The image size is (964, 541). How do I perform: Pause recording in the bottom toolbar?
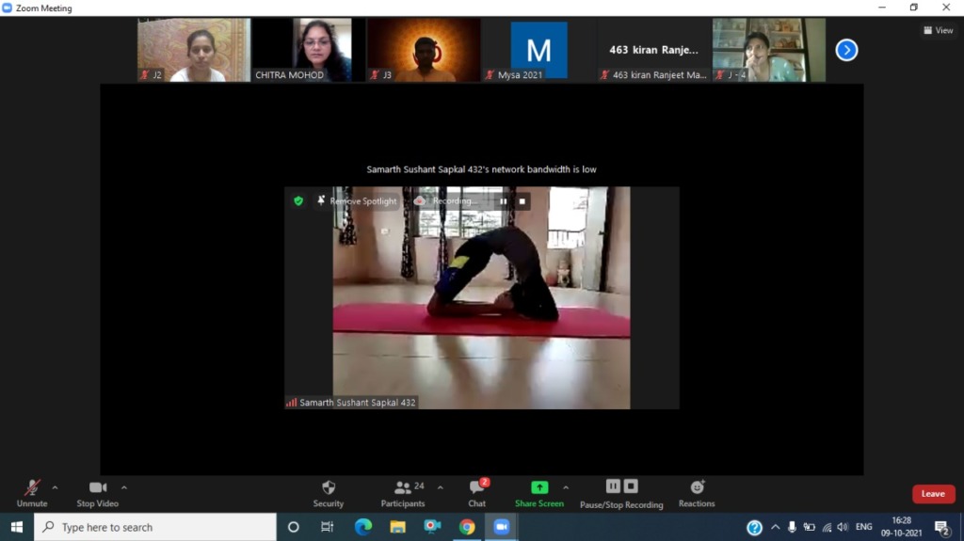[x=613, y=485]
